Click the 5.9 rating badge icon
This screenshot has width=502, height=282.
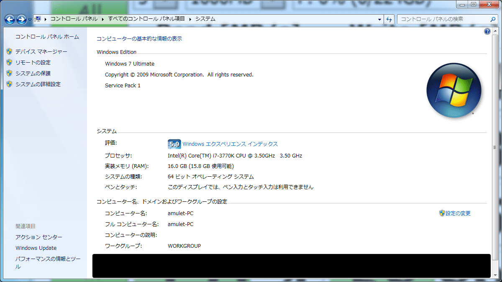pos(174,144)
